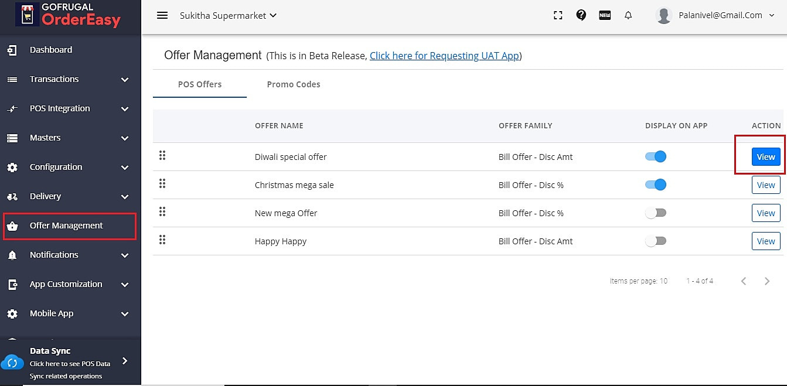Click the Requesting UAT App link
Screen dimensions: 787x386
(444, 56)
